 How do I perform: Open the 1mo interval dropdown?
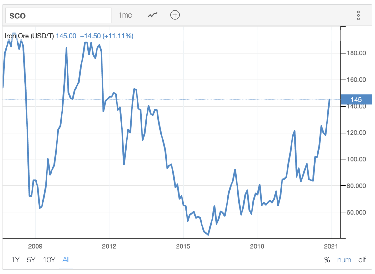[x=125, y=15]
